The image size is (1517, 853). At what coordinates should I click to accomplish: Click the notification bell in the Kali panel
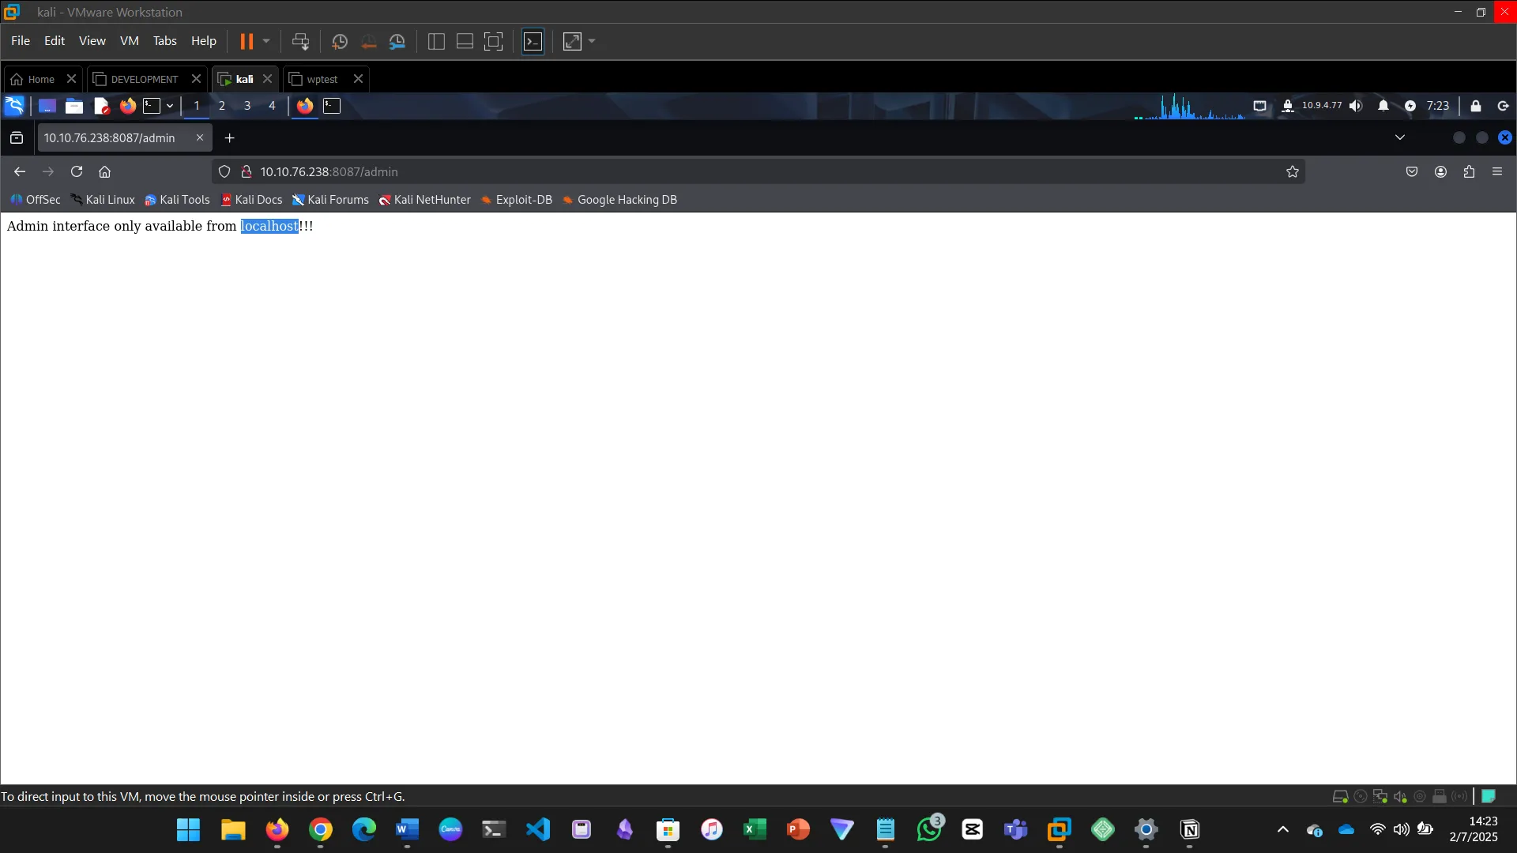[1383, 106]
